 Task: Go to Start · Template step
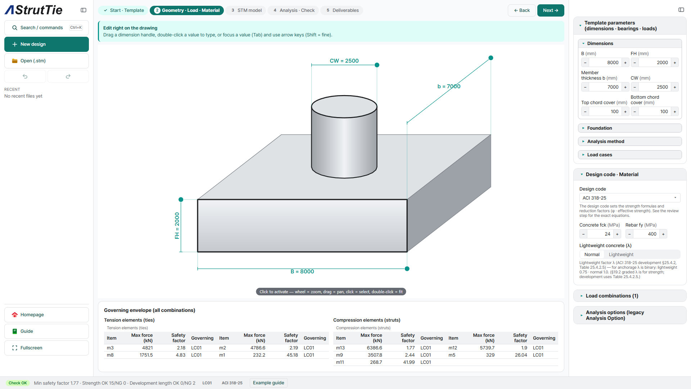pos(124,10)
